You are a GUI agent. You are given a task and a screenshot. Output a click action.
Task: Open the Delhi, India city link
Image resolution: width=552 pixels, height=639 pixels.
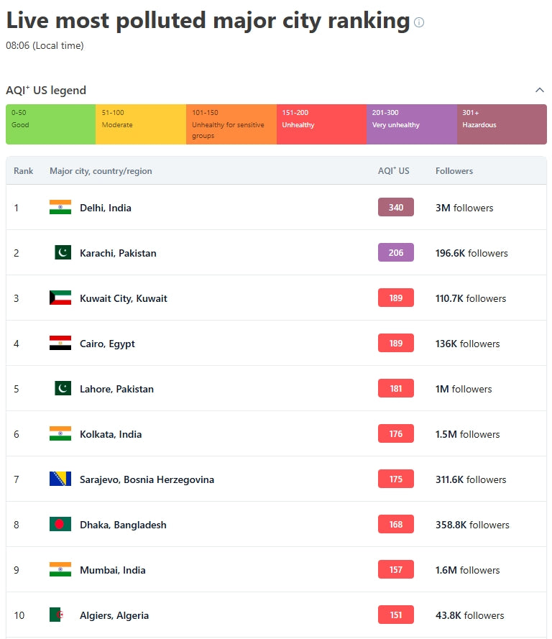[106, 208]
